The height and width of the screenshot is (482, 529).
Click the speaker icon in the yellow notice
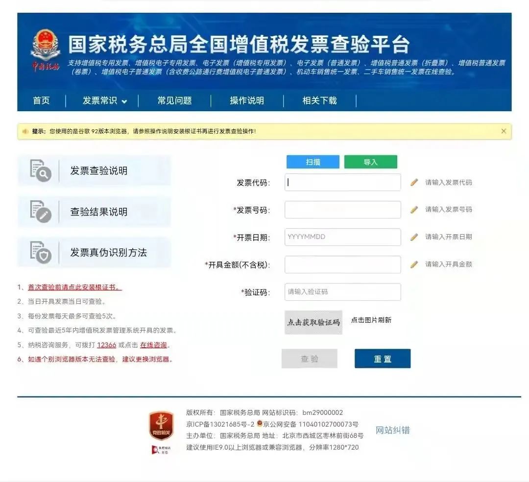tap(25, 131)
